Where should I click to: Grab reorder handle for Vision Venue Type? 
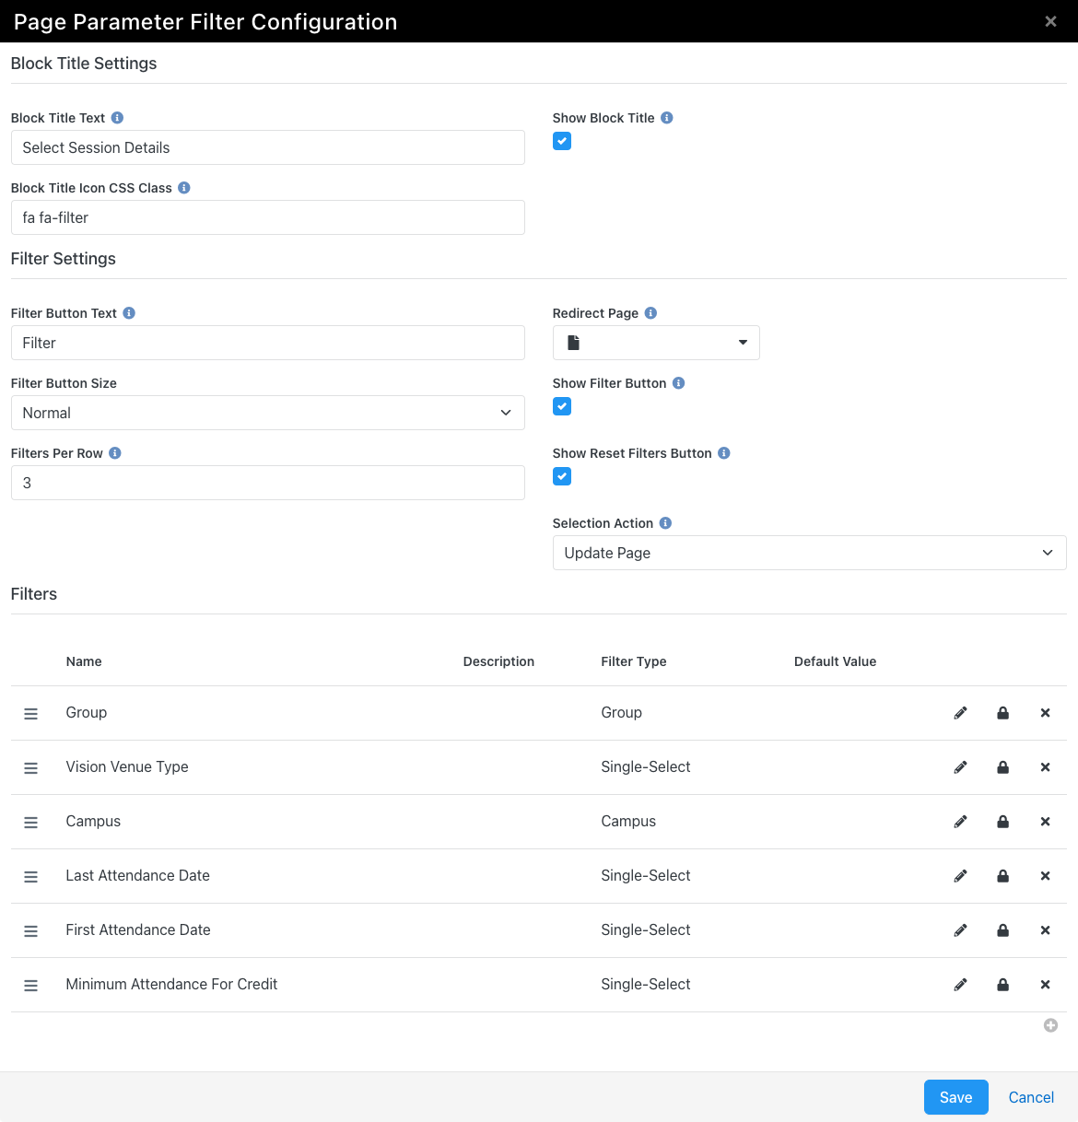coord(30,768)
